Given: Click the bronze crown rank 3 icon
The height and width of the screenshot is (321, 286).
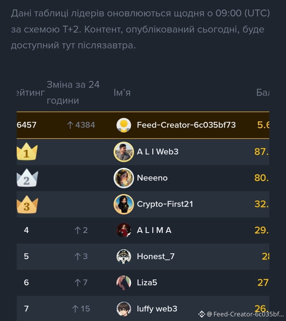Looking at the screenshot, I should coord(27,205).
